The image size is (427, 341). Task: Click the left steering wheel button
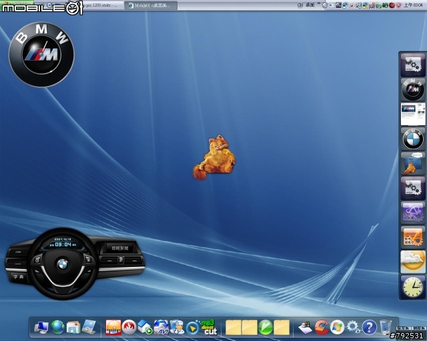(x=37, y=260)
